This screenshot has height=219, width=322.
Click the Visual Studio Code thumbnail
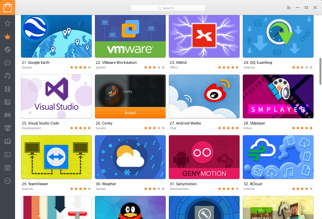(56, 96)
